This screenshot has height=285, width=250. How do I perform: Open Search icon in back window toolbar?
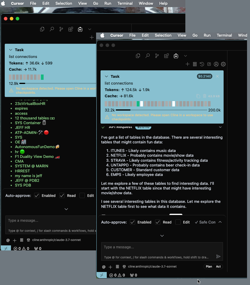[52, 29]
